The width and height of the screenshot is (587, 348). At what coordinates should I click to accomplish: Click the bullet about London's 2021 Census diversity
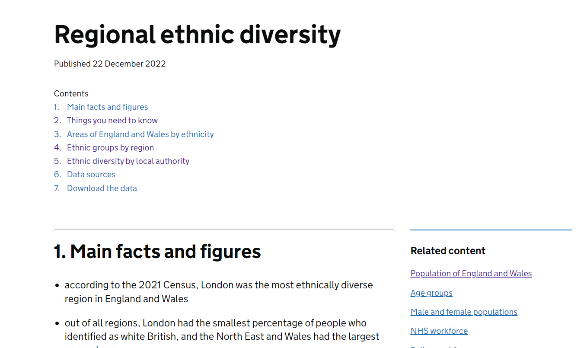tap(218, 292)
